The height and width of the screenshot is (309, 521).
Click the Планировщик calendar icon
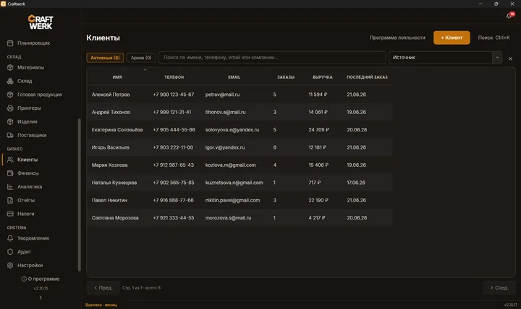10,43
